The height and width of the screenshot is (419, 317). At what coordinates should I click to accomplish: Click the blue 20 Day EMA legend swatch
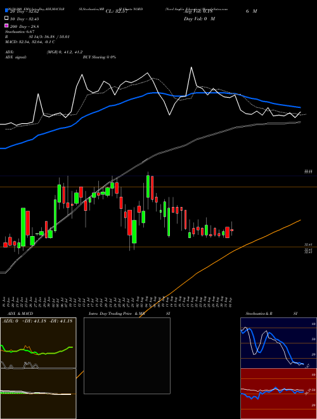[x=6, y=11]
